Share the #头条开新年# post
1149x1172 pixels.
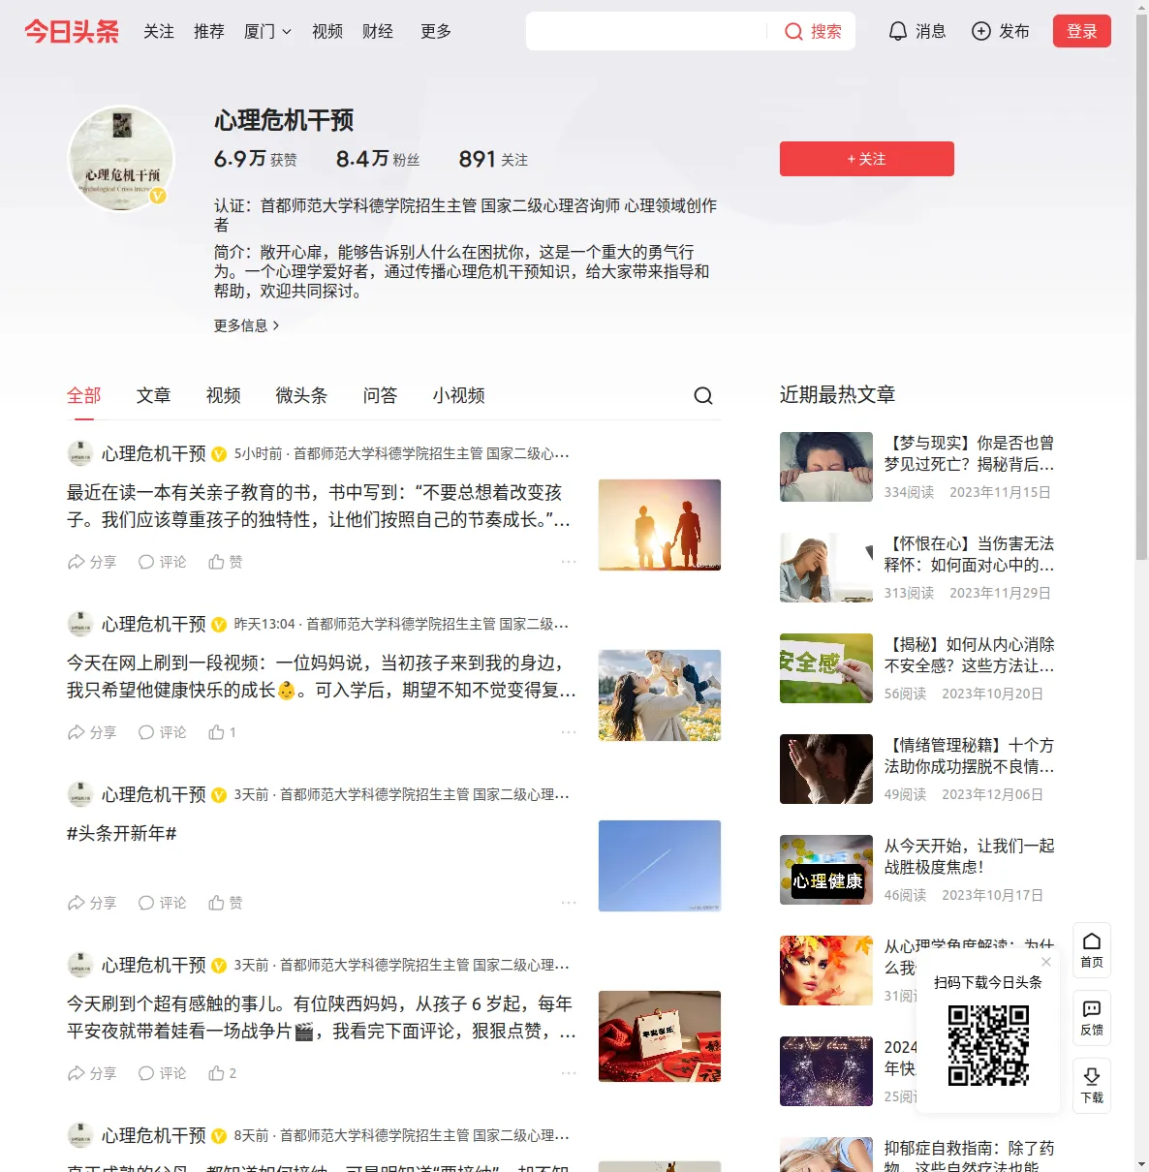coord(92,903)
